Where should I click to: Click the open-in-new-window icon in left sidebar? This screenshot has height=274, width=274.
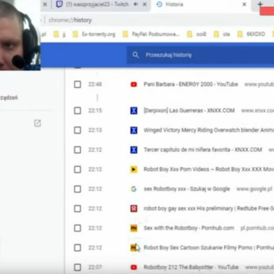(37, 123)
